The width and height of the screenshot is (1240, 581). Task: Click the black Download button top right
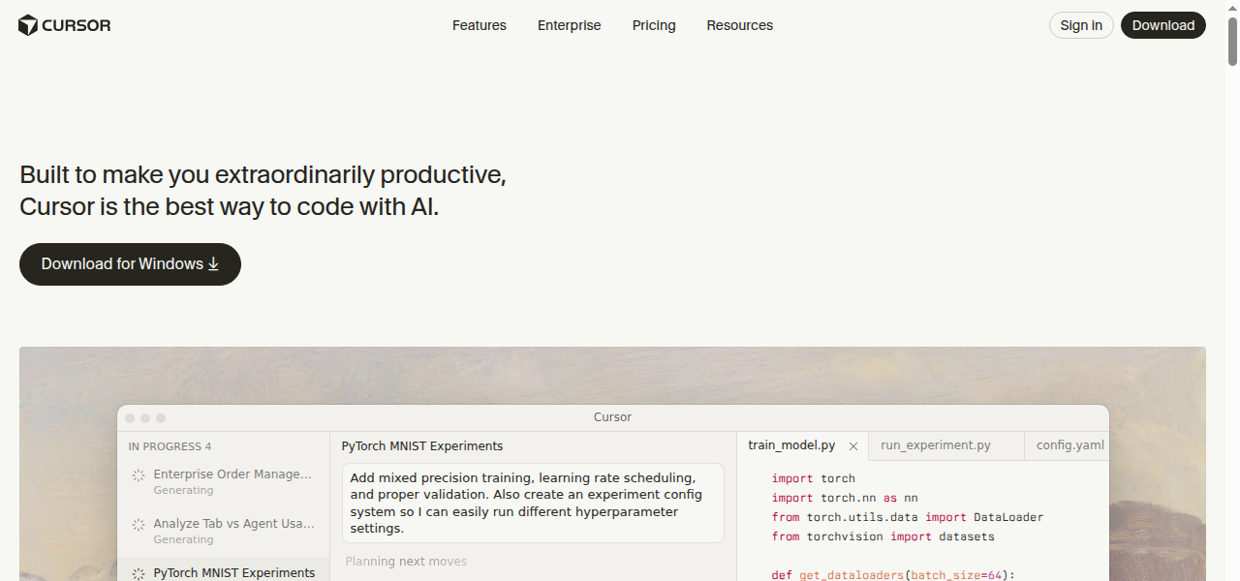[x=1162, y=25]
